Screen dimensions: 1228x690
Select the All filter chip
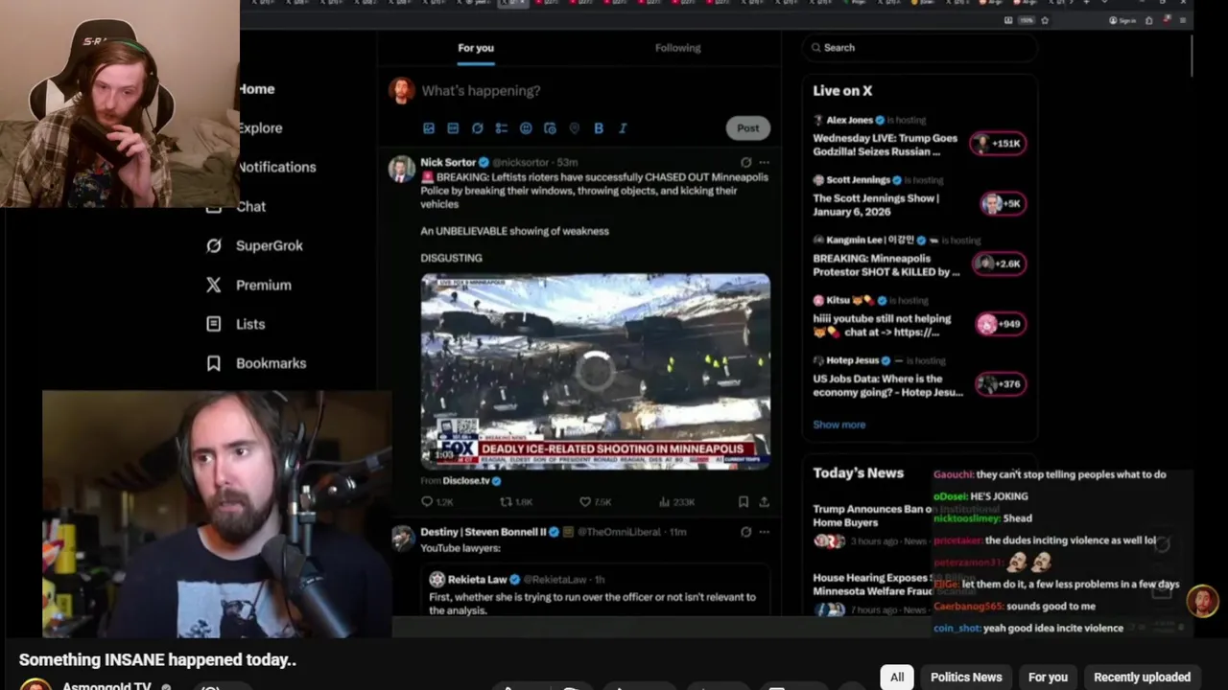click(897, 677)
